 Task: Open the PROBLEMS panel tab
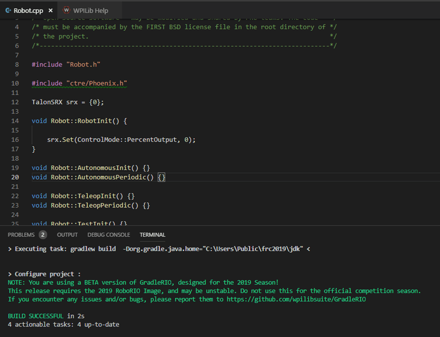click(21, 235)
